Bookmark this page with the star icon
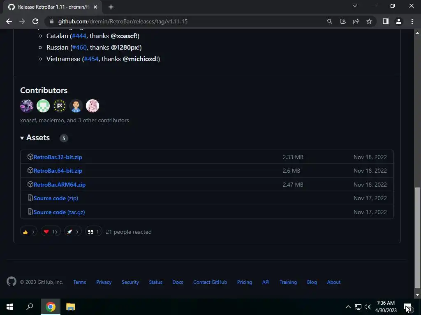The width and height of the screenshot is (421, 315). (369, 21)
